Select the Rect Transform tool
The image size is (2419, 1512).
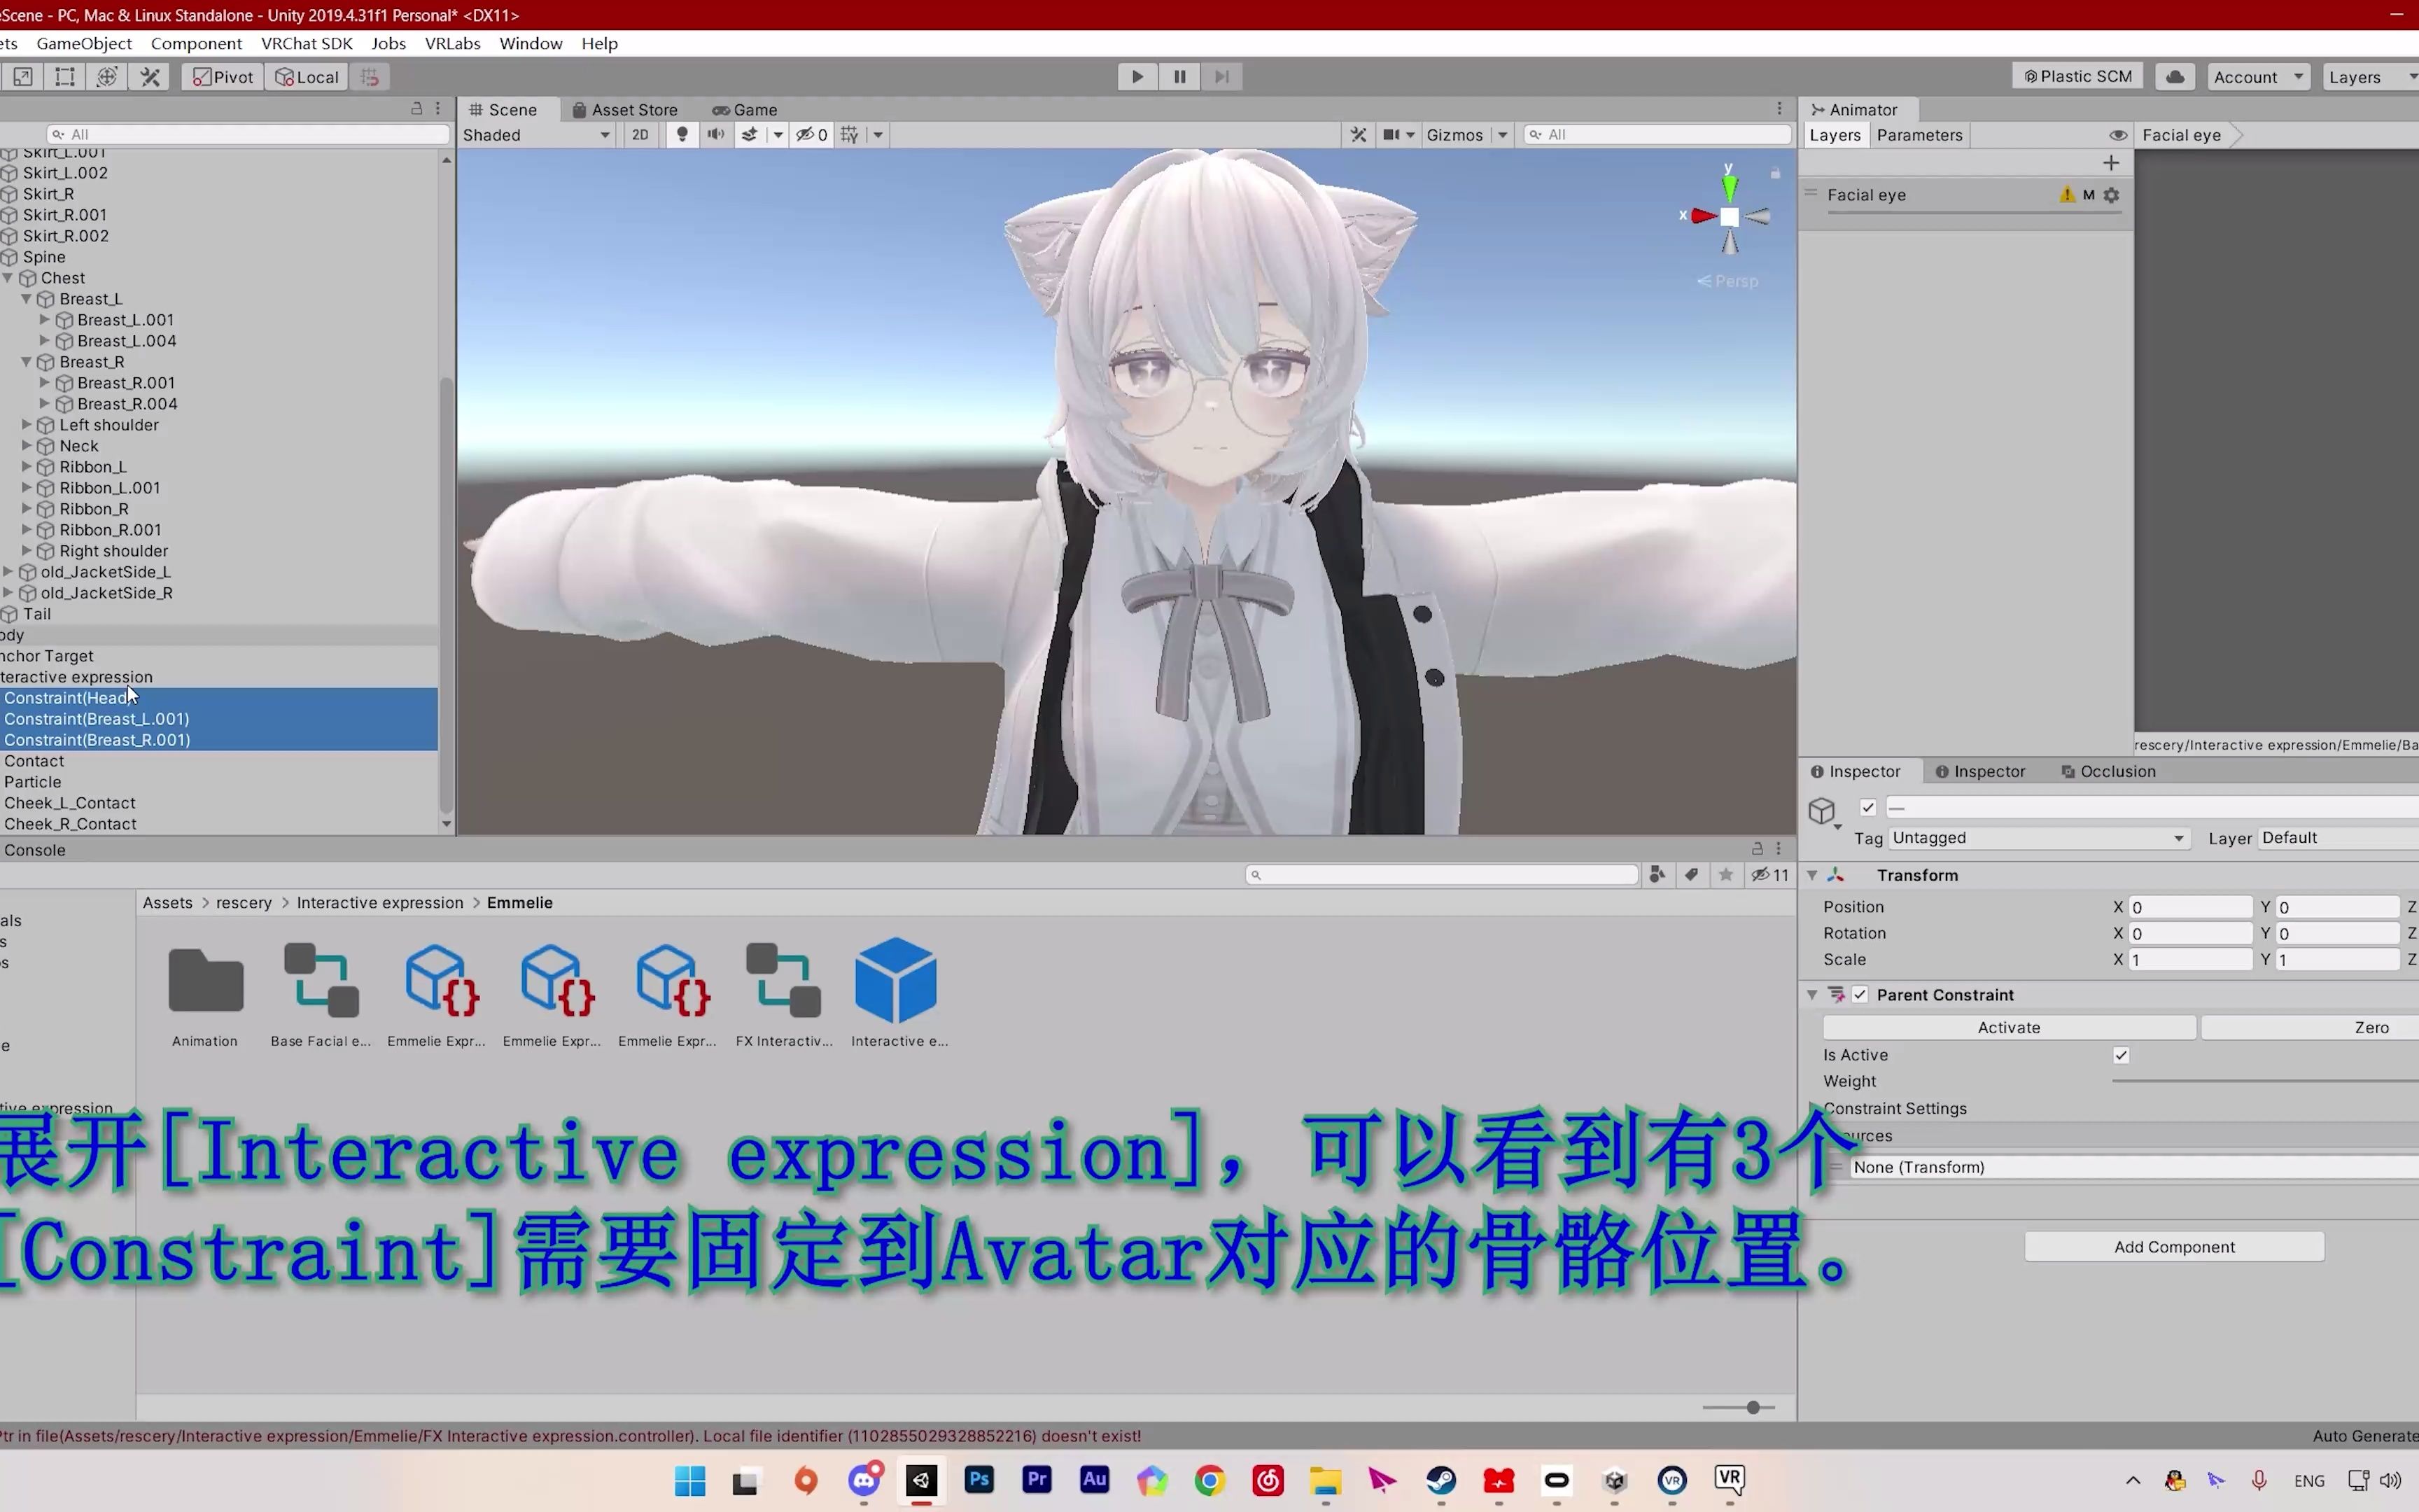tap(64, 76)
